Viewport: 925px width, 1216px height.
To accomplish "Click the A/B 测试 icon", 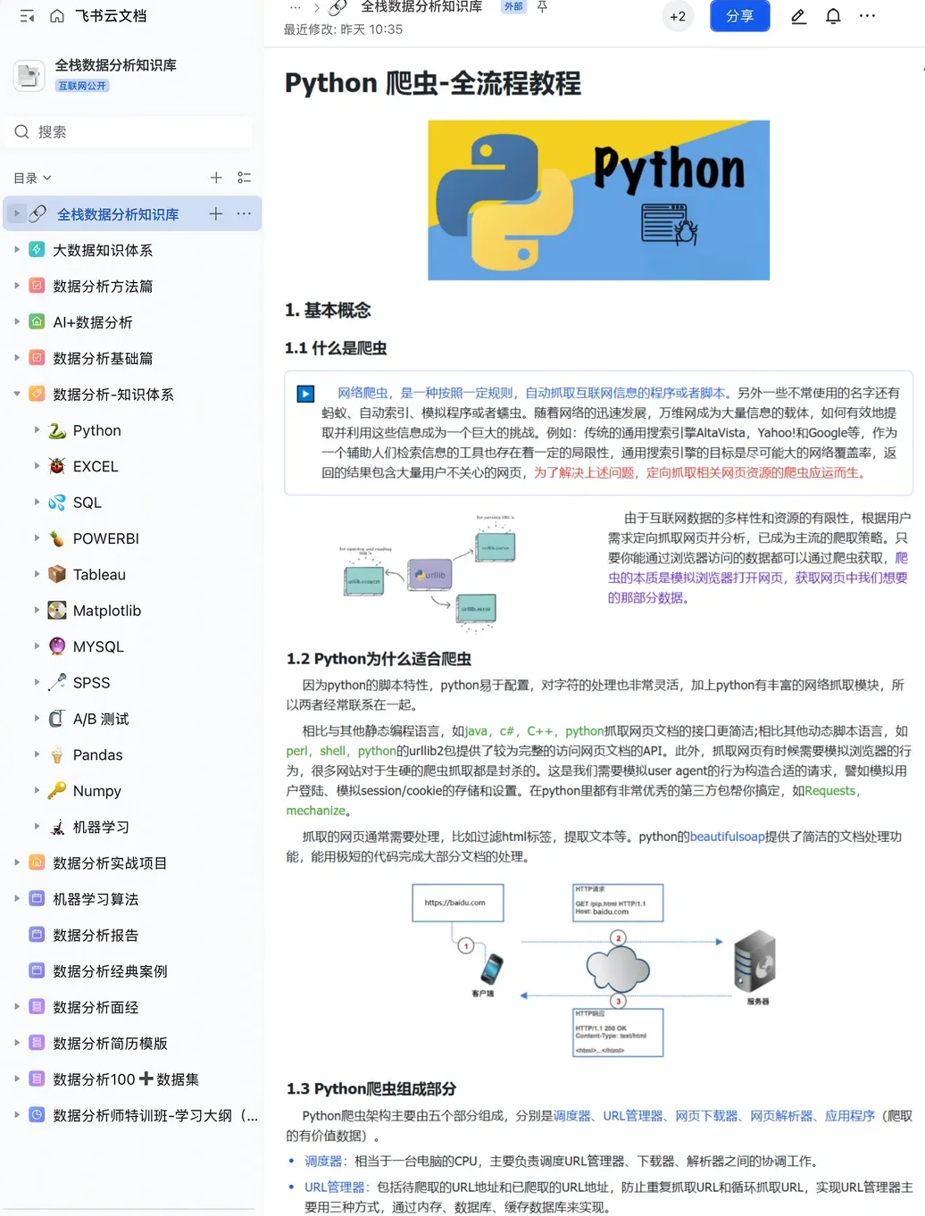I will (57, 719).
